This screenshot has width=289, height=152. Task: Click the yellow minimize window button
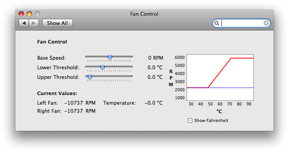(29, 14)
